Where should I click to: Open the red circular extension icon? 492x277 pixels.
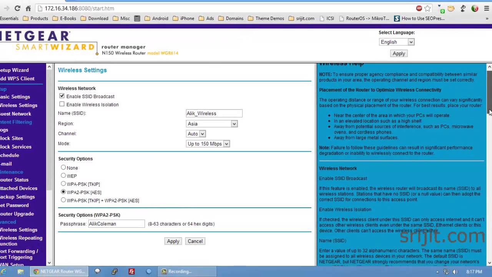475,8
